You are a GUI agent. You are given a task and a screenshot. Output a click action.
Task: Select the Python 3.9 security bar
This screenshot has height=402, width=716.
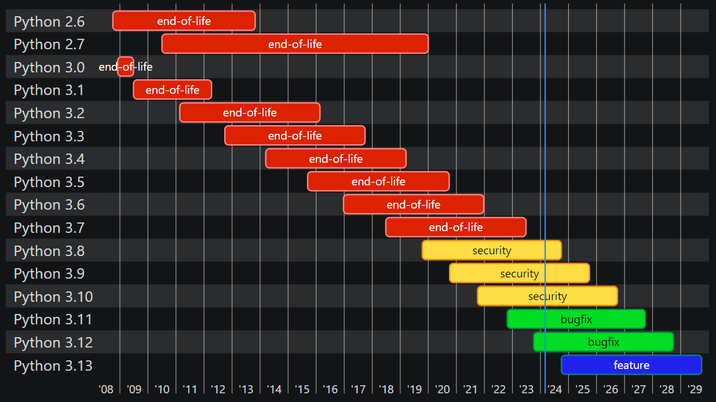click(520, 273)
